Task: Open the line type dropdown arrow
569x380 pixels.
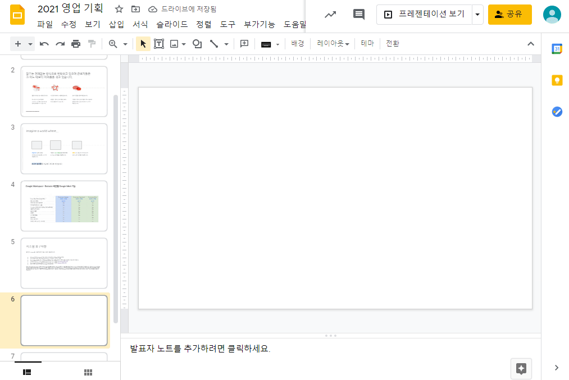Action: pyautogui.click(x=226, y=44)
